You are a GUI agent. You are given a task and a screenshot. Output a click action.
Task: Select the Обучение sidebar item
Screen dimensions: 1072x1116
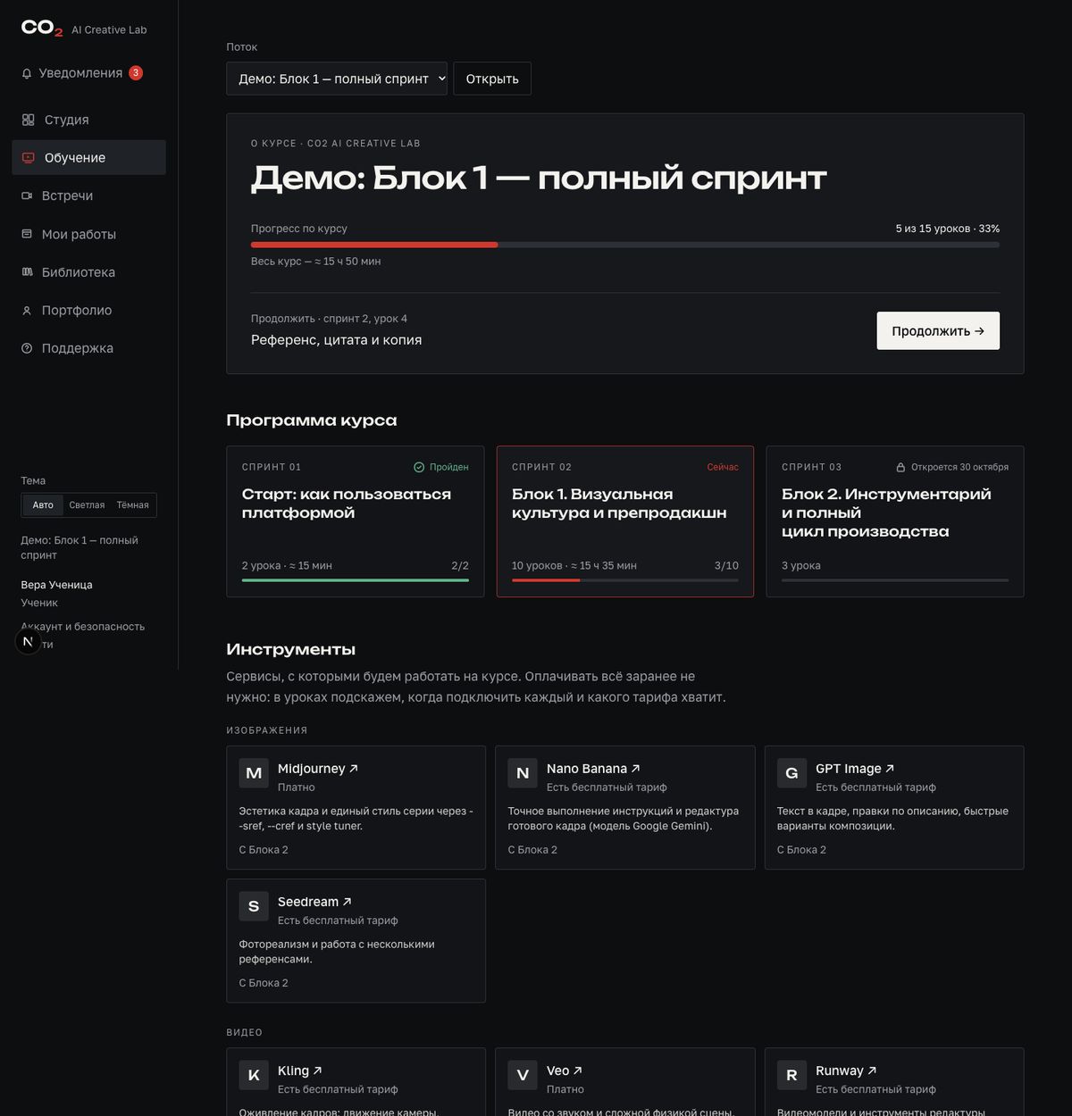coord(88,158)
